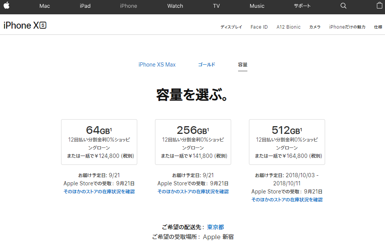Screen dimensions: 385x243
Task: Open Mac in the top navigation
Action: tap(44, 6)
